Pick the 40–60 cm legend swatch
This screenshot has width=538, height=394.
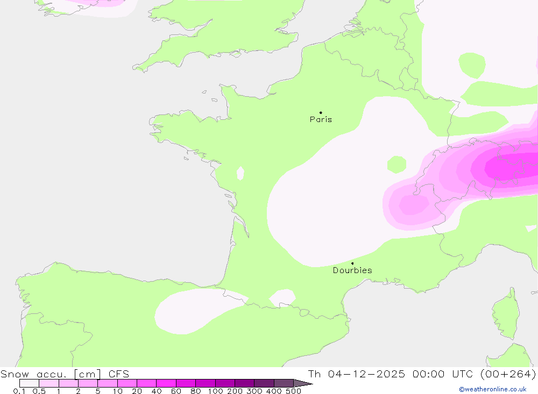coord(166,383)
